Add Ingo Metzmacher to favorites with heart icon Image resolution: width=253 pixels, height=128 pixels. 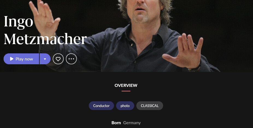pyautogui.click(x=58, y=59)
